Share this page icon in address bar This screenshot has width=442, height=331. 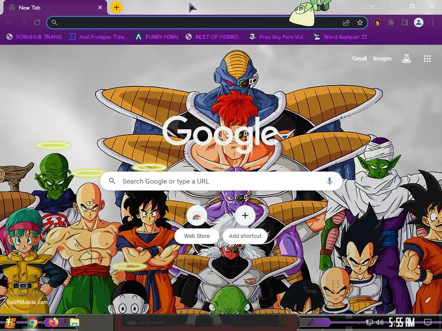pyautogui.click(x=346, y=22)
